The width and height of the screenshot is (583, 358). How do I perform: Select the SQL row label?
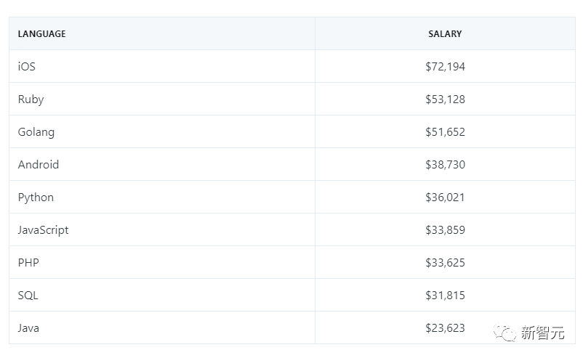(x=28, y=296)
